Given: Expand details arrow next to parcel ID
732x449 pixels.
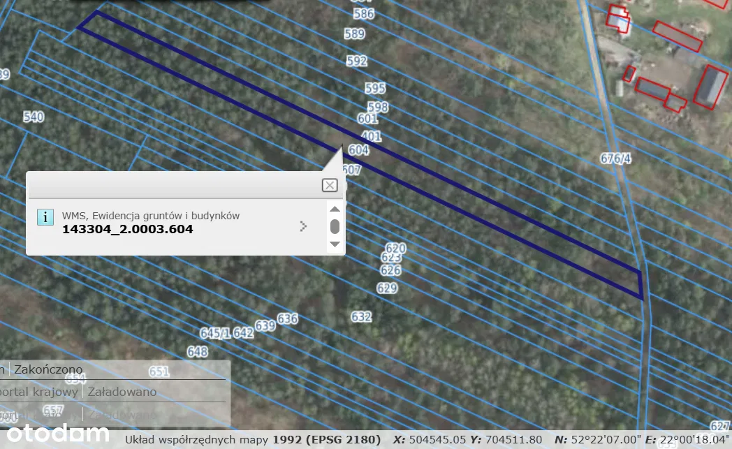Looking at the screenshot, I should click(303, 226).
